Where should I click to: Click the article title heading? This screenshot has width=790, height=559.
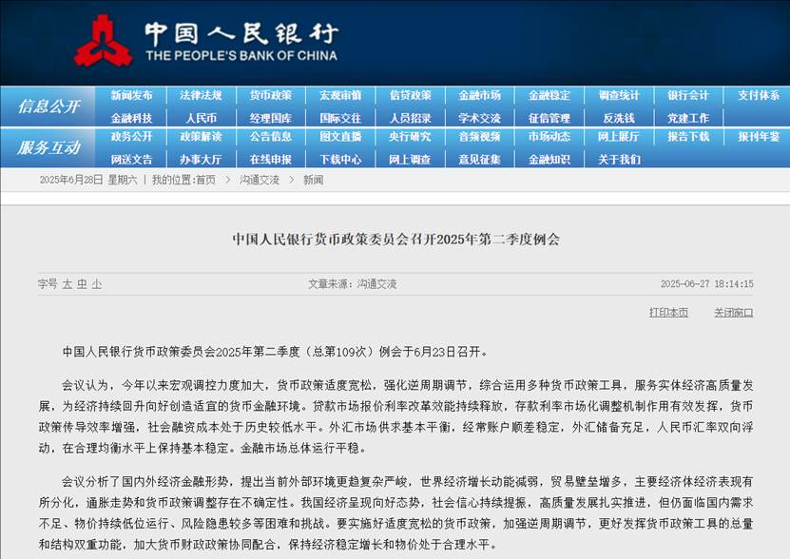point(396,239)
